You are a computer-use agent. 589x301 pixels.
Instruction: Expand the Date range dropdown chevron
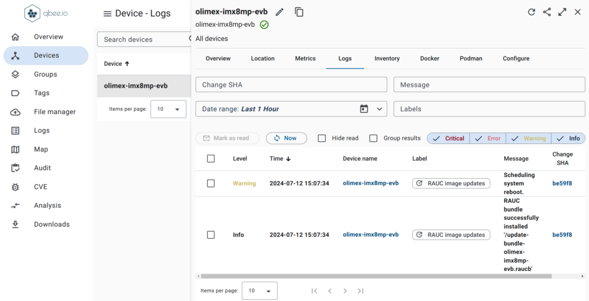click(379, 109)
